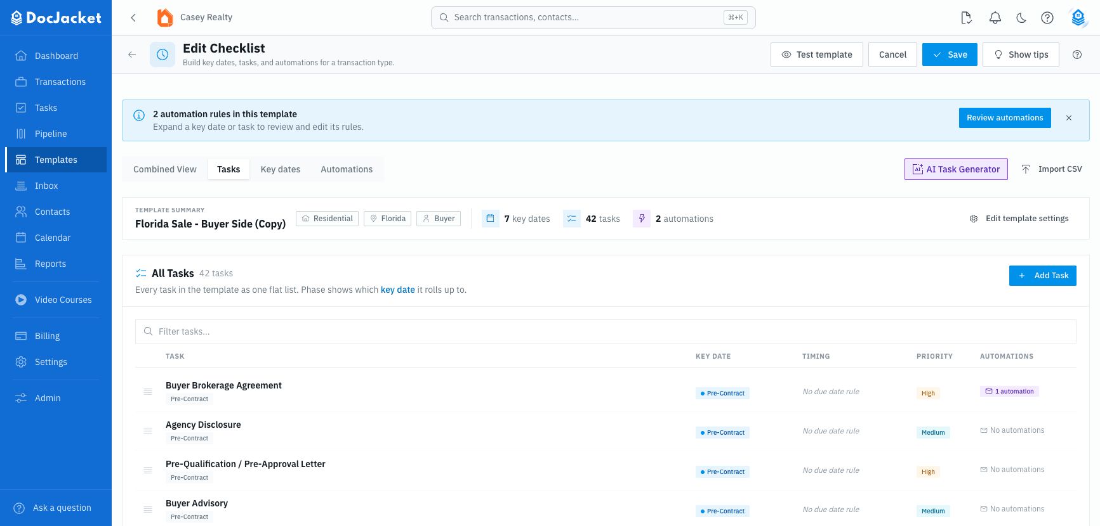Click No due date rule for Buyer Advisory
Screen dimensions: 1100x526
[831, 510]
